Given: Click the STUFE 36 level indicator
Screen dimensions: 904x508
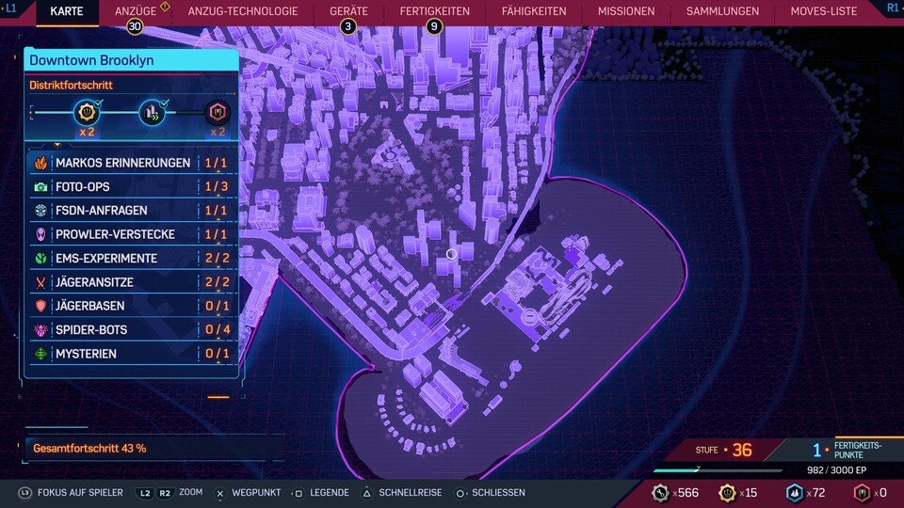Looking at the screenshot, I should click(x=723, y=450).
